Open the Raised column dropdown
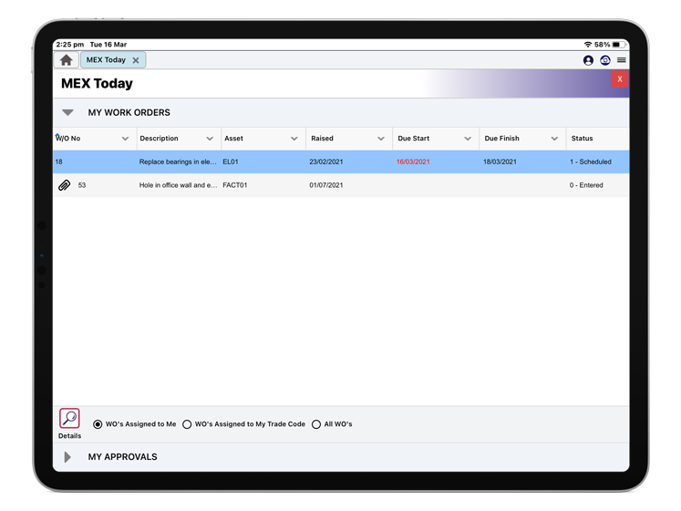Viewport: 681px width, 511px height. (381, 139)
